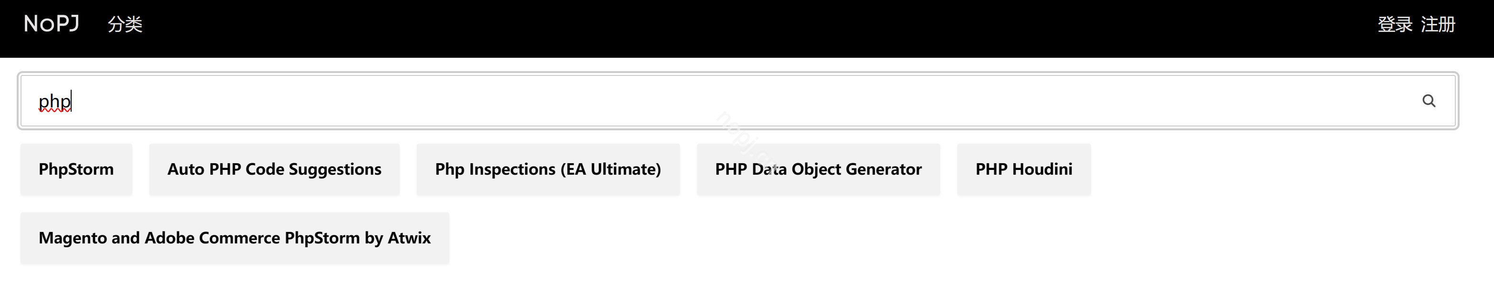The width and height of the screenshot is (1494, 284).
Task: Click the magnifier search icon
Action: click(x=1429, y=101)
